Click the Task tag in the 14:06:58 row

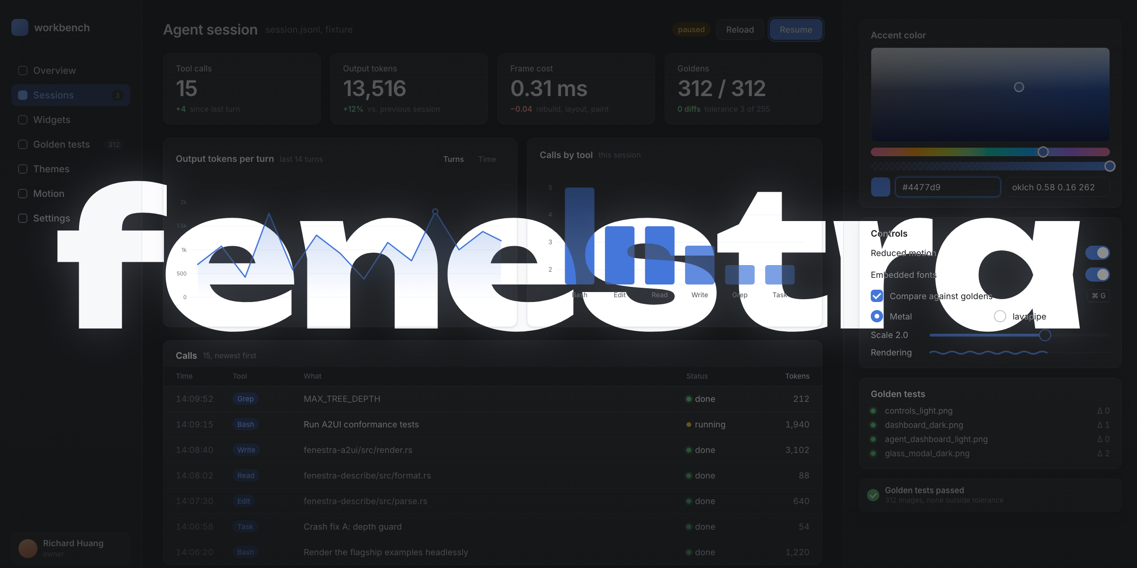tap(245, 526)
